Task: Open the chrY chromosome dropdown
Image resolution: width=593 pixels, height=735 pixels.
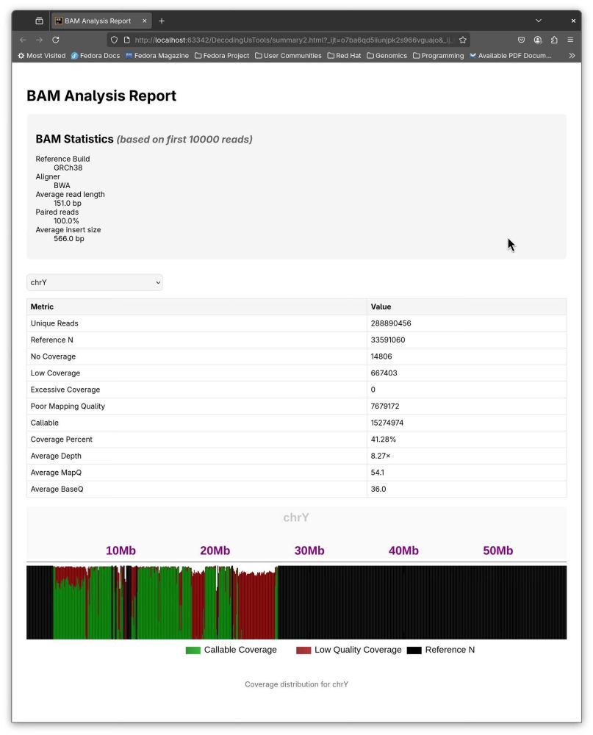Action: tap(95, 282)
